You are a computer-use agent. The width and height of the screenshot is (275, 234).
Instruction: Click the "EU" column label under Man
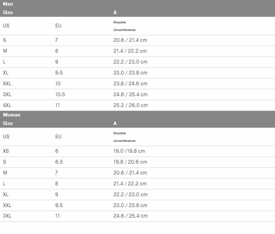coord(58,26)
